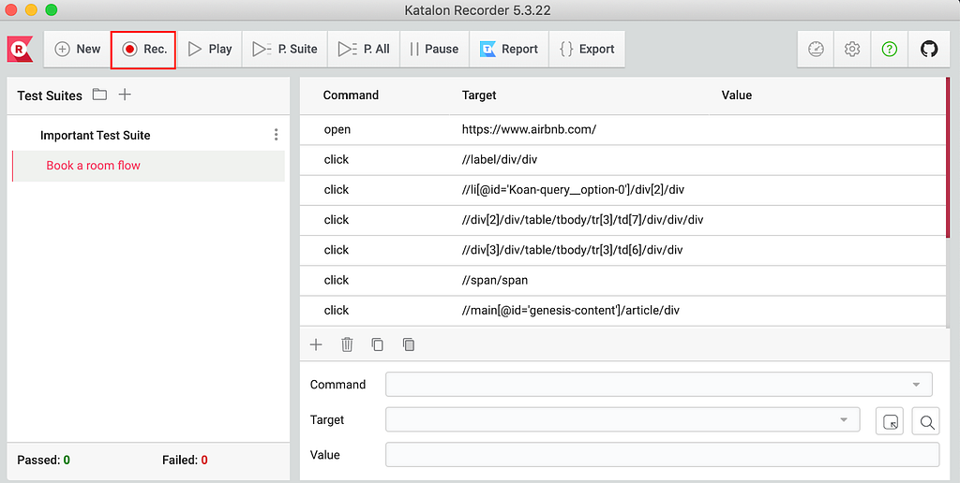Run all suites with P. All
This screenshot has height=483, width=960.
click(364, 49)
